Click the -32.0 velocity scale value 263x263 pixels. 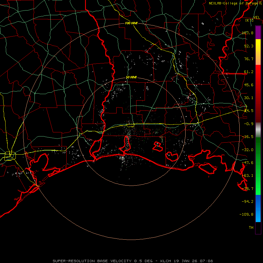[x=248, y=150]
